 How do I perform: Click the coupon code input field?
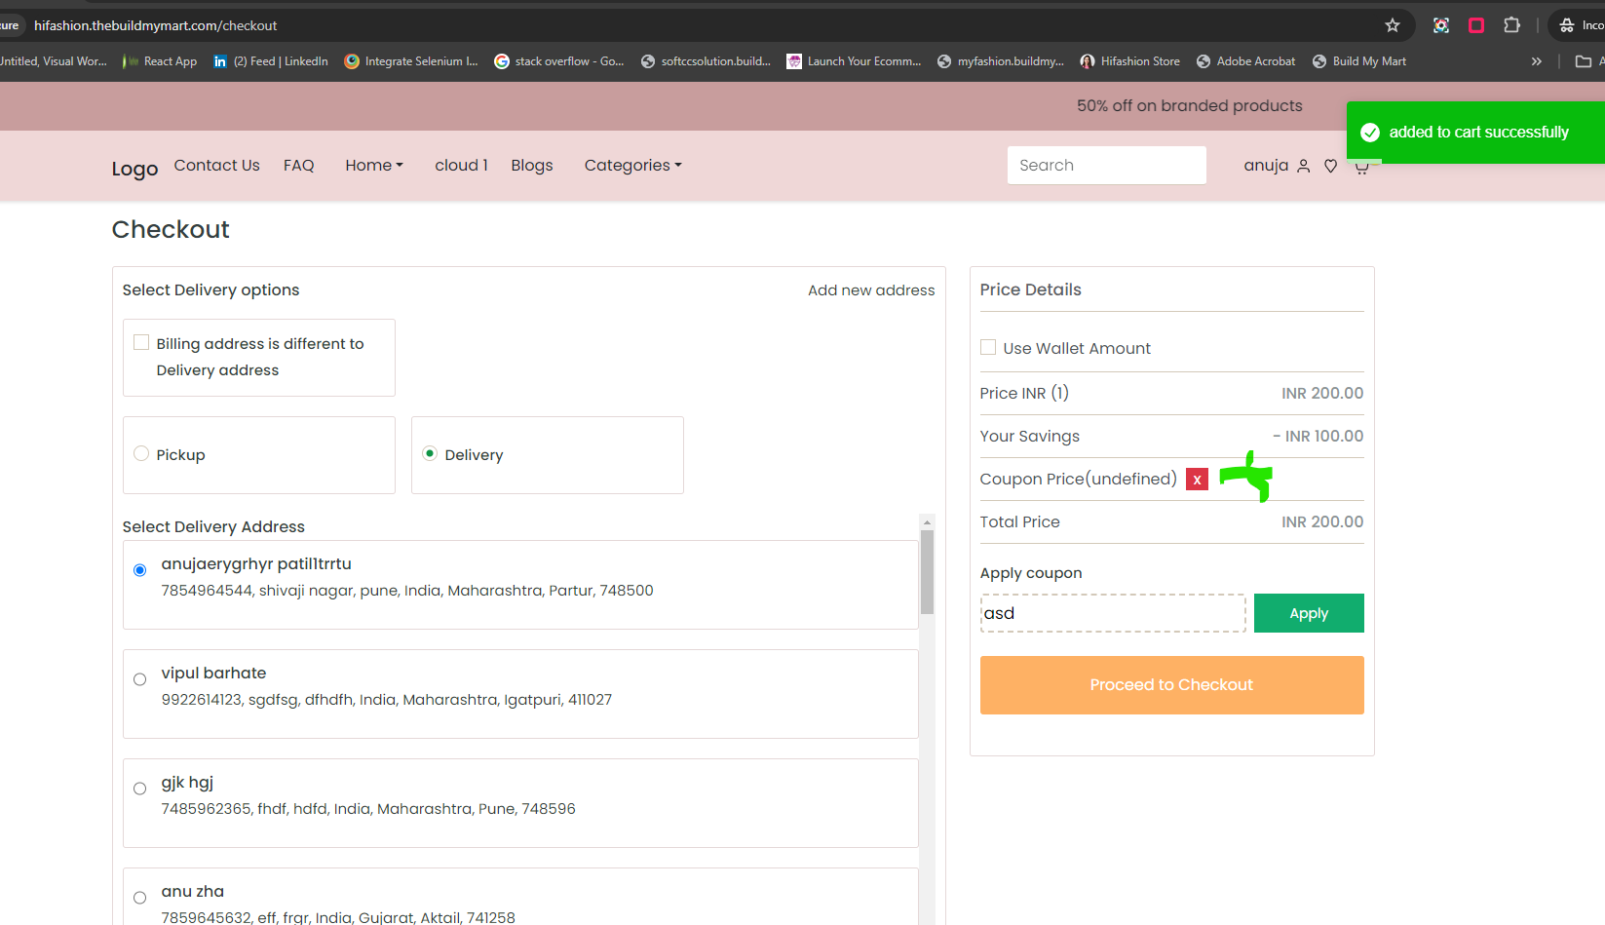1113,613
